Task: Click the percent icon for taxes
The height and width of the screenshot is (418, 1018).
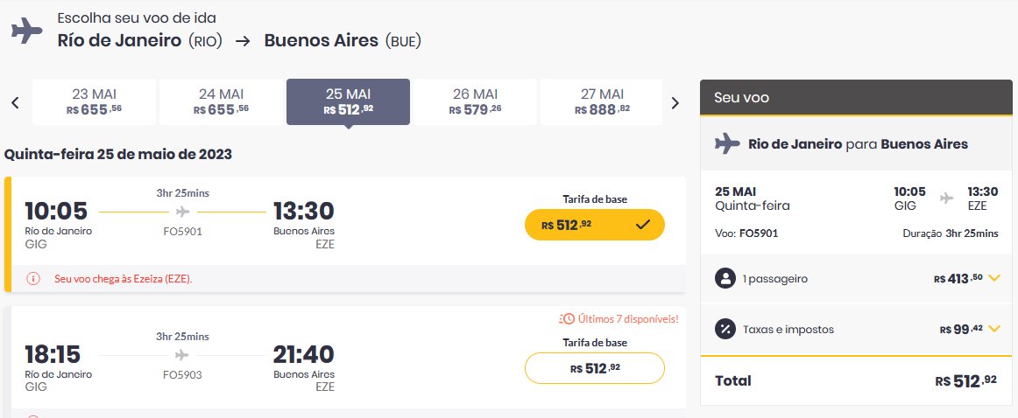Action: click(725, 329)
